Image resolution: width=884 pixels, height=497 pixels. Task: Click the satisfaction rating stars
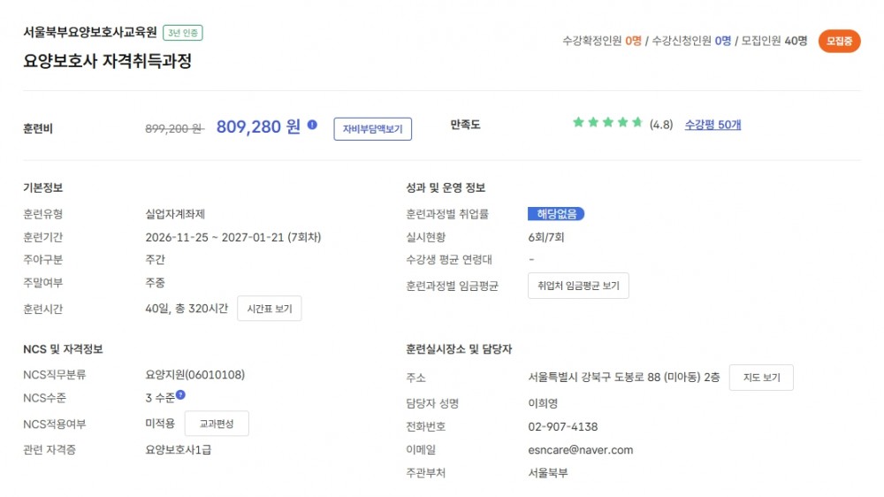607,122
